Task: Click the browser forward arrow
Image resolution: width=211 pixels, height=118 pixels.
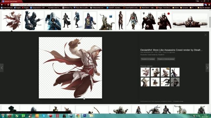Action: click(x=5, y=5)
